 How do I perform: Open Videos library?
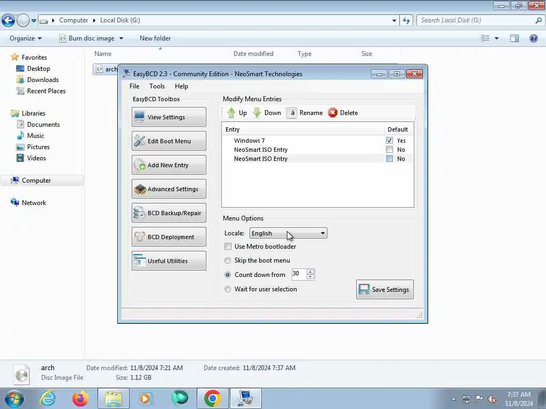click(x=37, y=158)
